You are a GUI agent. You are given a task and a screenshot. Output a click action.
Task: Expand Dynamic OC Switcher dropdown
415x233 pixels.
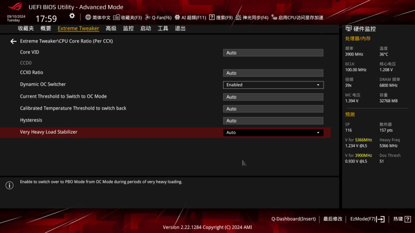point(273,85)
